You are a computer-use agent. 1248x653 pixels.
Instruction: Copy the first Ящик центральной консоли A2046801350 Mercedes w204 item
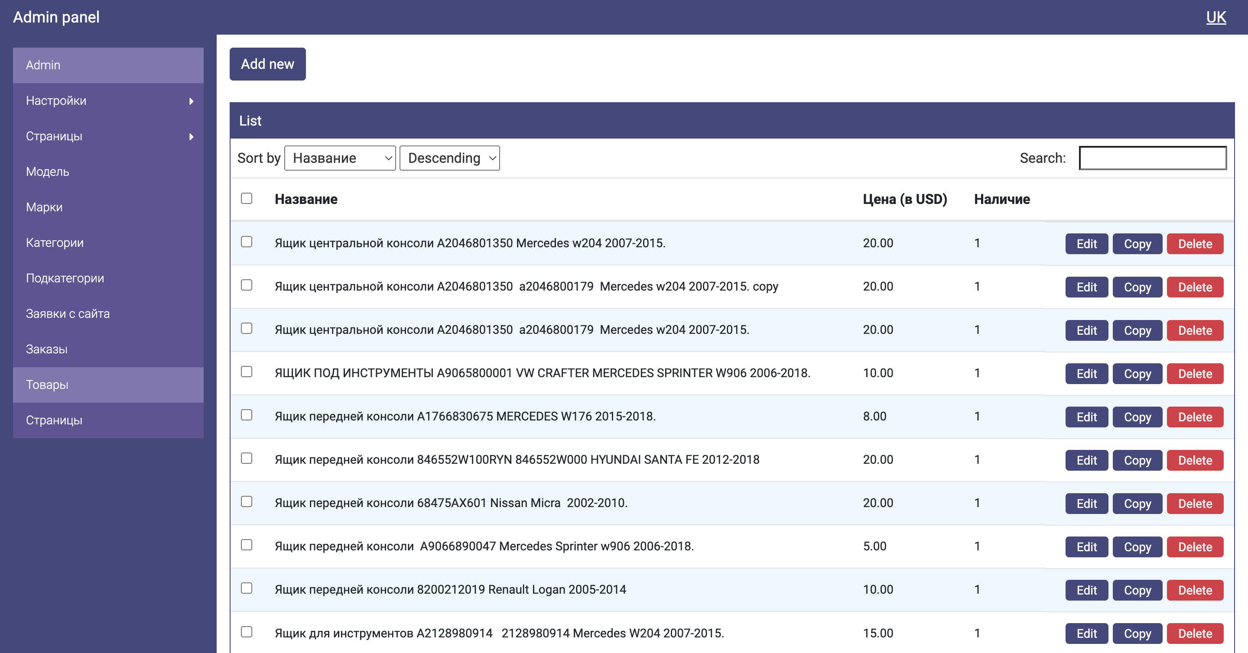(1137, 243)
